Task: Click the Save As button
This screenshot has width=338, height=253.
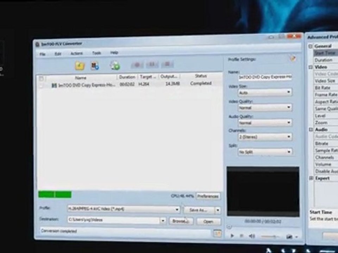Action: click(x=199, y=210)
